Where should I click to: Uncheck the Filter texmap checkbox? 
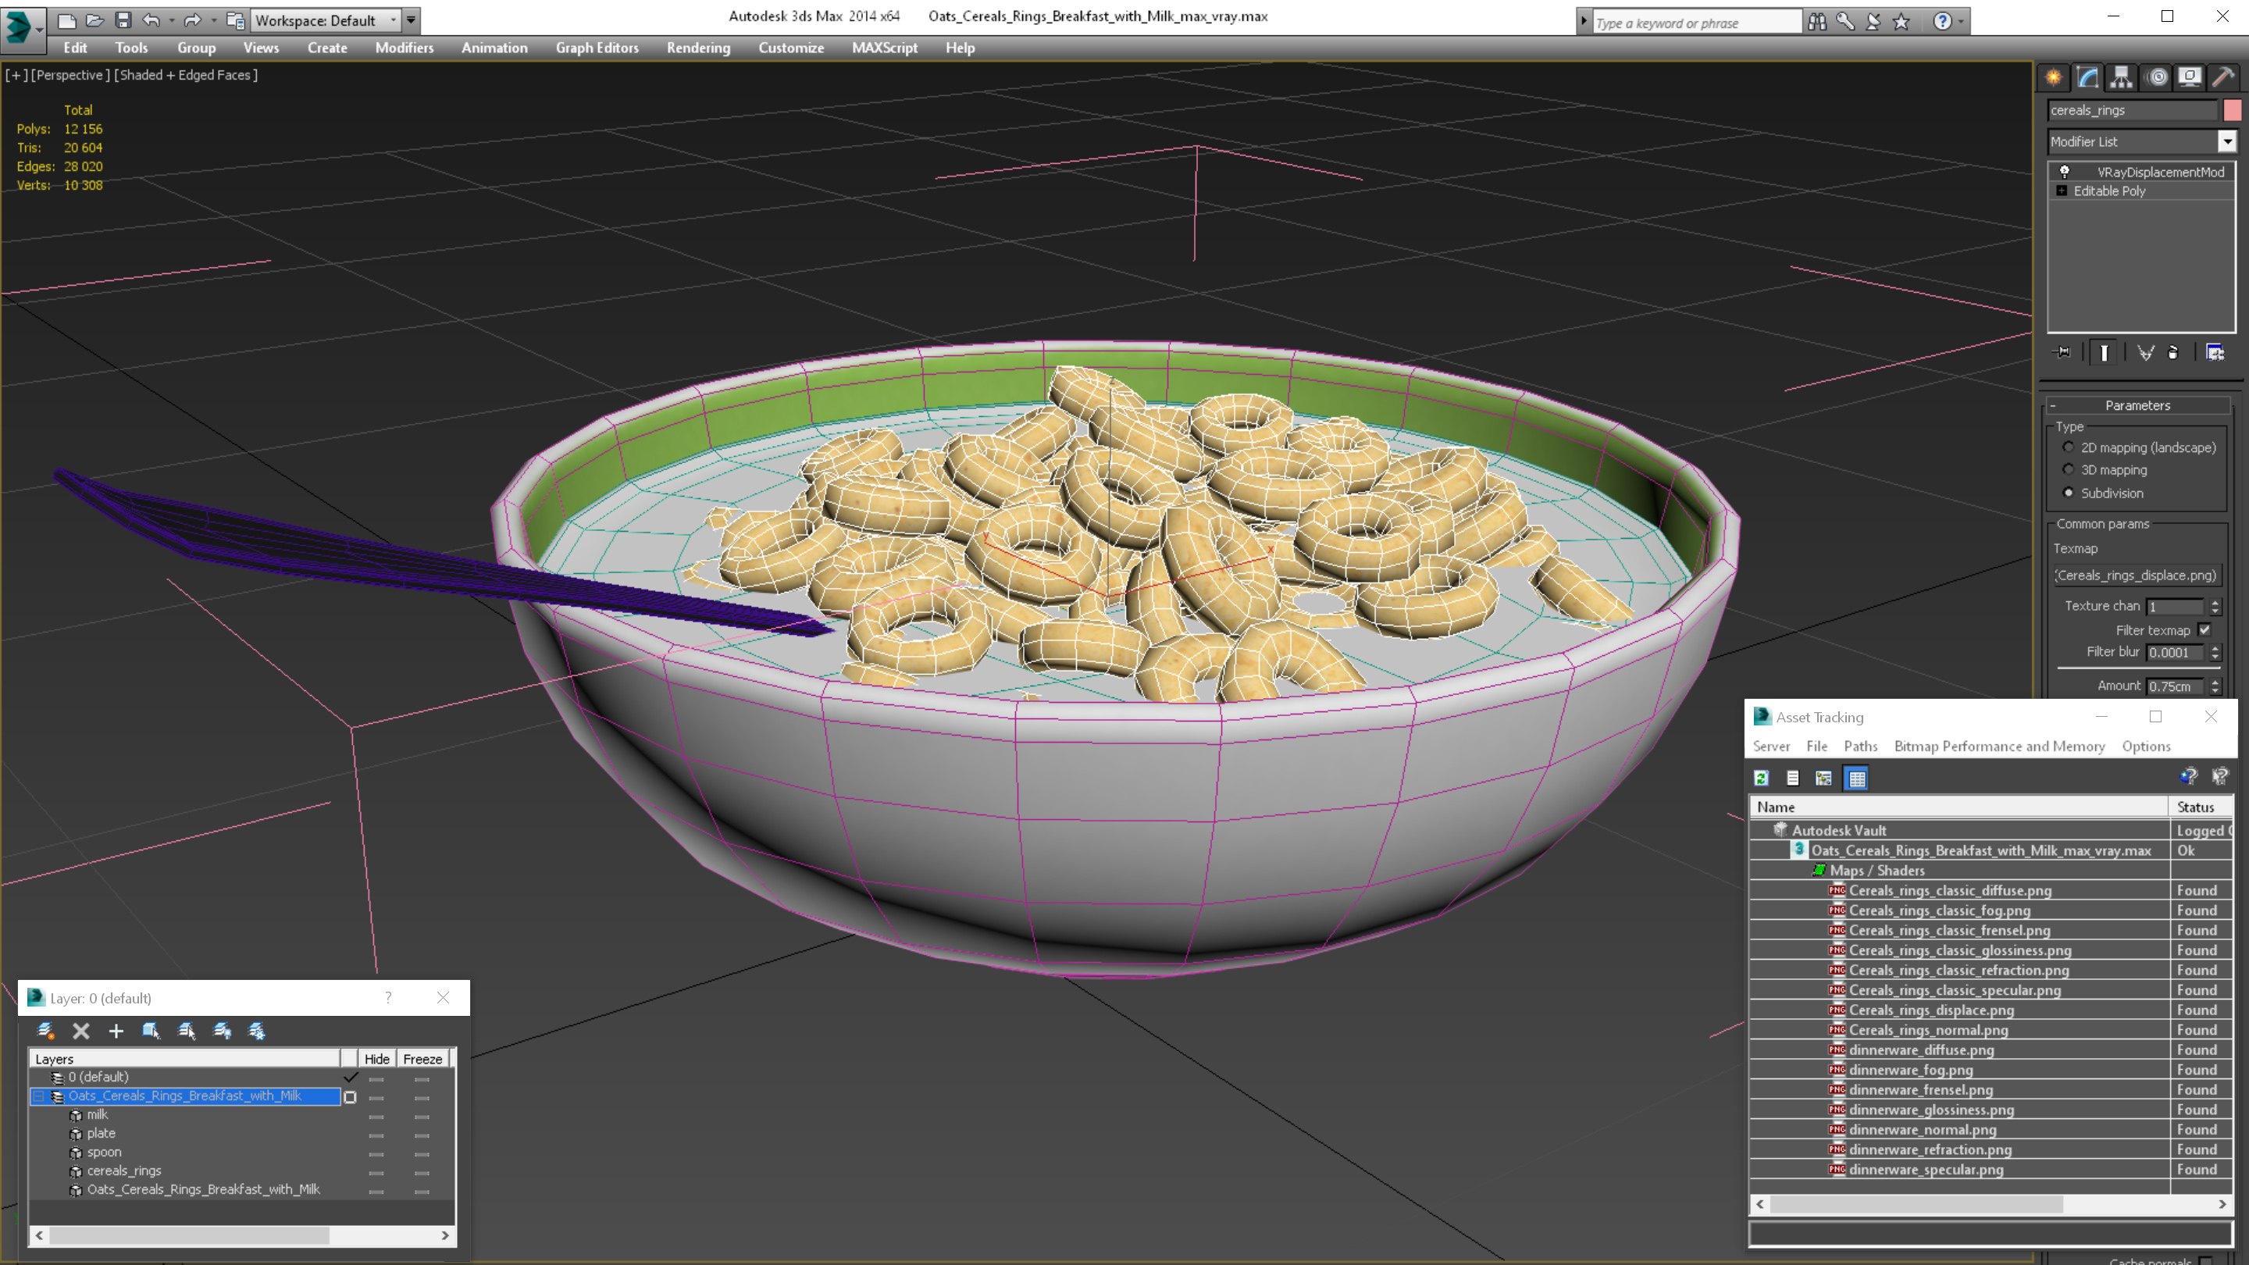point(2204,629)
